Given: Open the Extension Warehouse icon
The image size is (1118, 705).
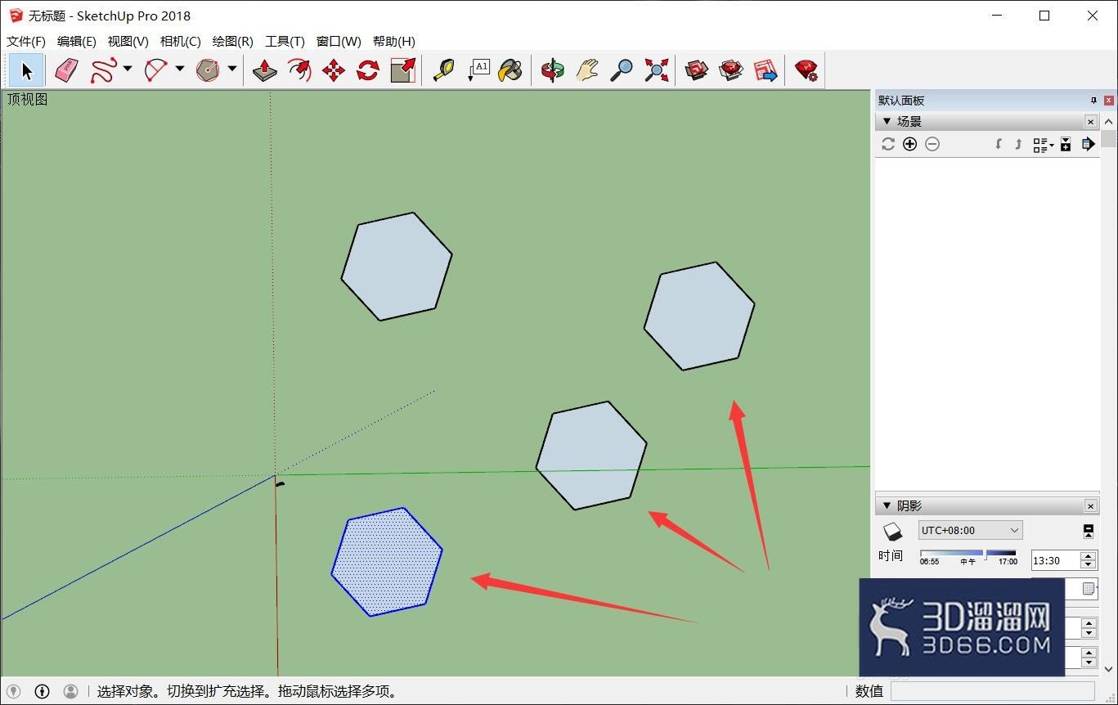Looking at the screenshot, I should (x=731, y=70).
